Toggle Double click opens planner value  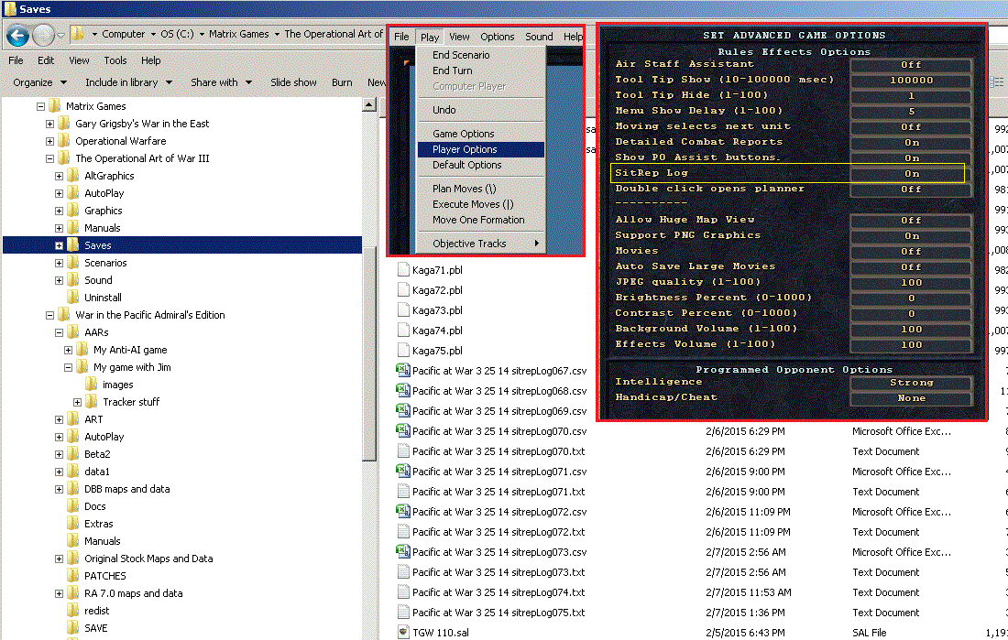click(910, 189)
